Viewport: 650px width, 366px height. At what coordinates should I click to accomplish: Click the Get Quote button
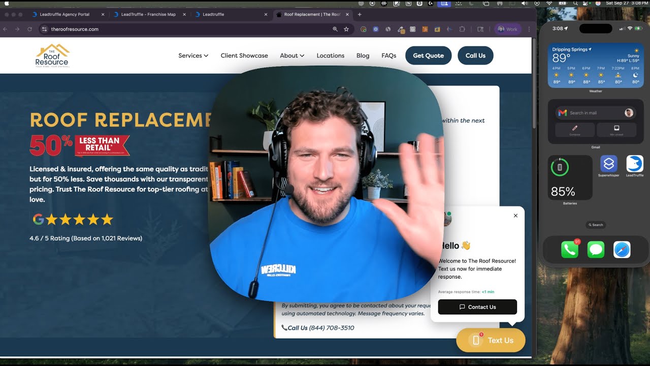(428, 55)
